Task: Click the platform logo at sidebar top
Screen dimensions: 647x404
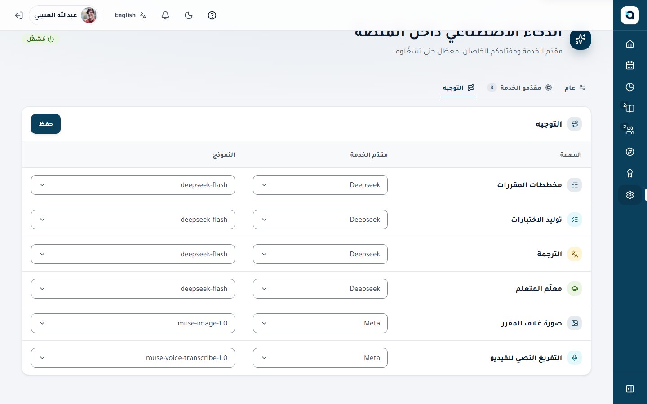Action: [x=629, y=15]
